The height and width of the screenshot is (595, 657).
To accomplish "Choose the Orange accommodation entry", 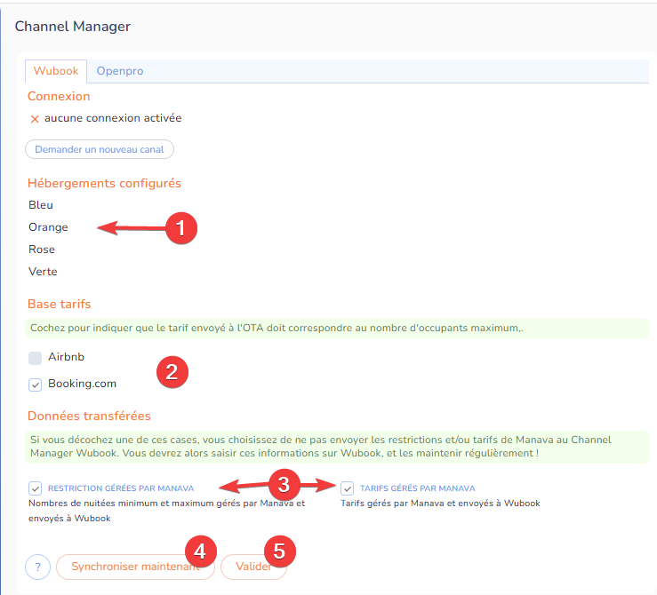I will [48, 227].
